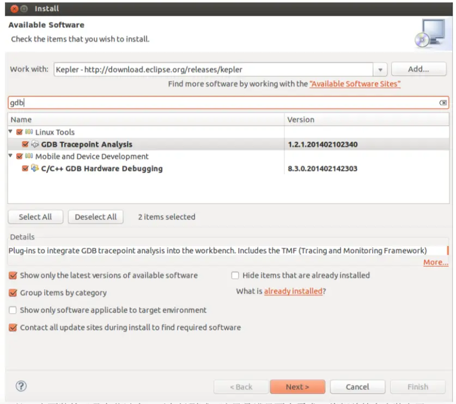Collapse the Linux Tools tree node
This screenshot has height=404, width=456.
10,131
